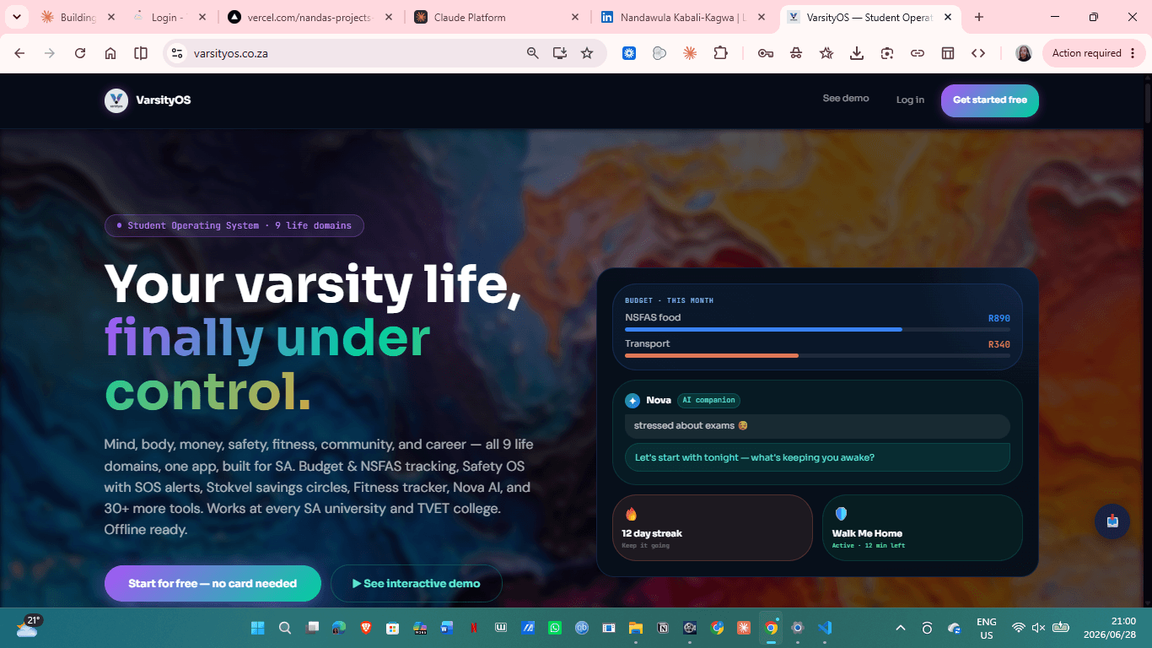Close the Claude Platform tab
1152x648 pixels.
pyautogui.click(x=575, y=17)
